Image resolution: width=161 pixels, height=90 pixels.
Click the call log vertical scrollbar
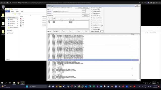[x=139, y=57]
